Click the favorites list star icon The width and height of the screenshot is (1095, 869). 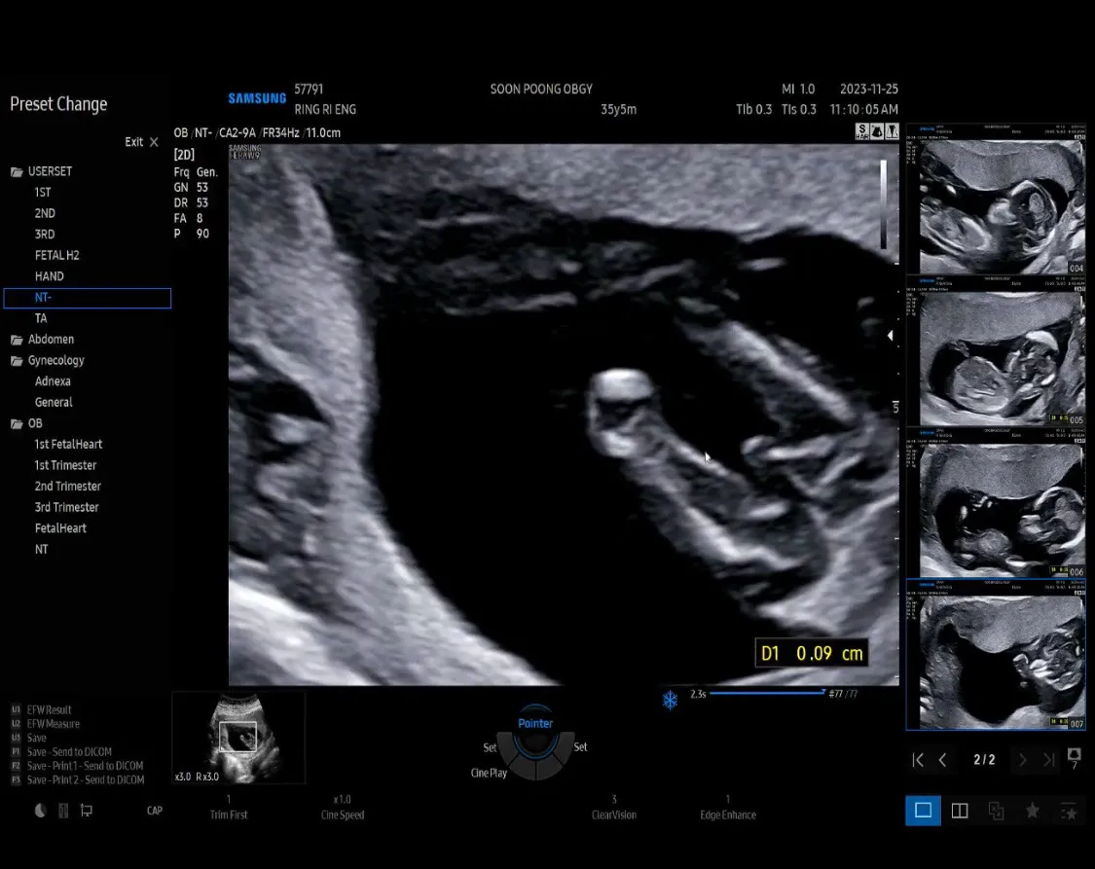[x=1069, y=811]
